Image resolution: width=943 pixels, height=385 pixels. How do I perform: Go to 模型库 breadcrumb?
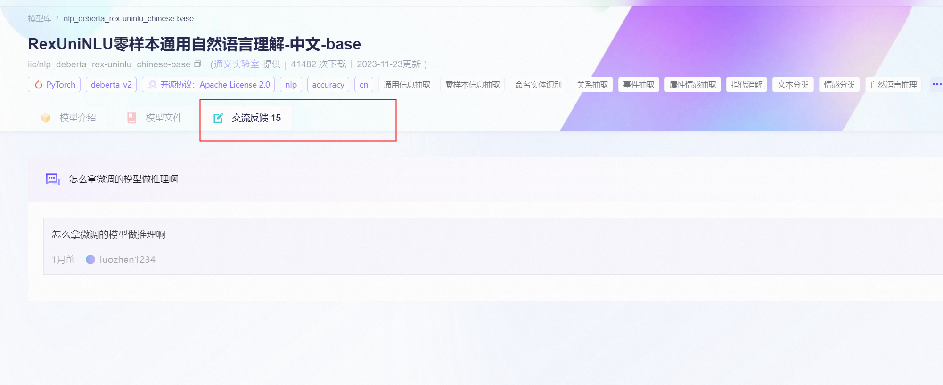coord(40,18)
